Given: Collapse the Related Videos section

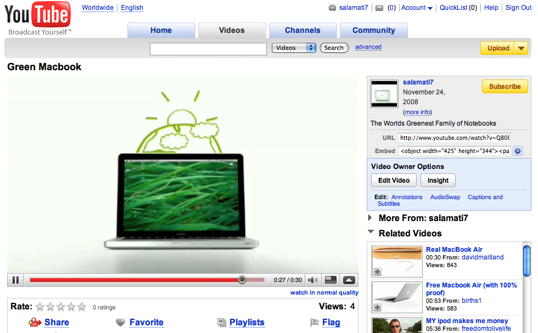Looking at the screenshot, I should [371, 232].
